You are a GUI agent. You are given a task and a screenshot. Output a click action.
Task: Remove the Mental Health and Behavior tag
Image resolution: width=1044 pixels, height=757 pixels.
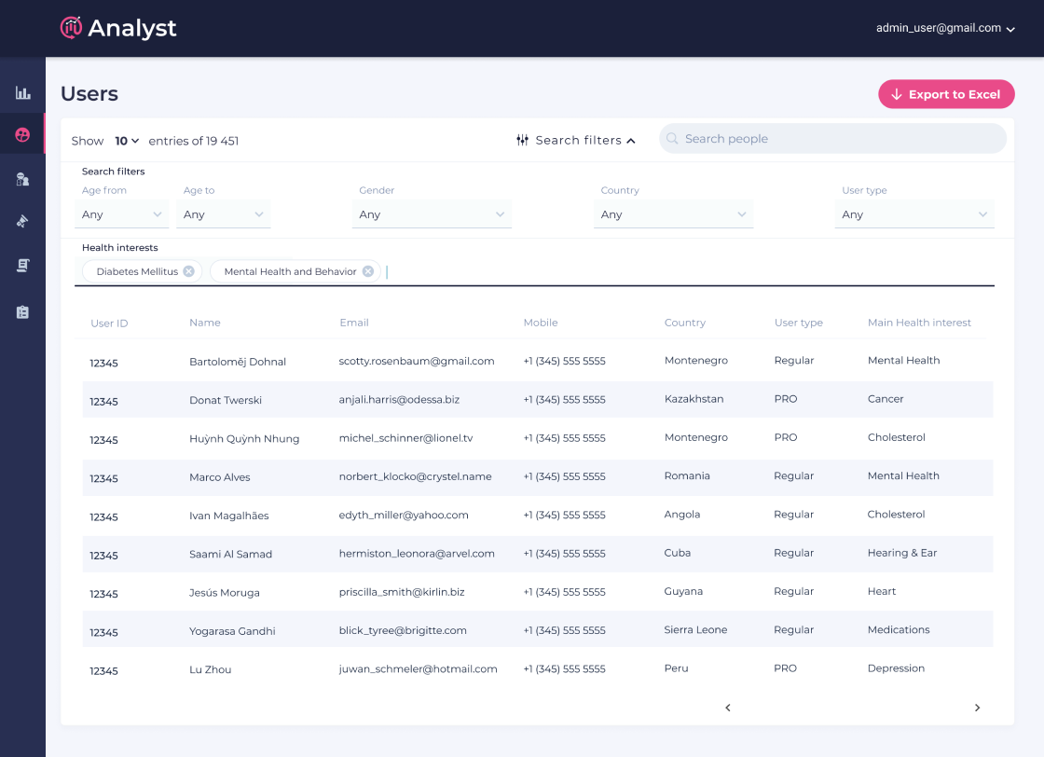click(x=368, y=271)
